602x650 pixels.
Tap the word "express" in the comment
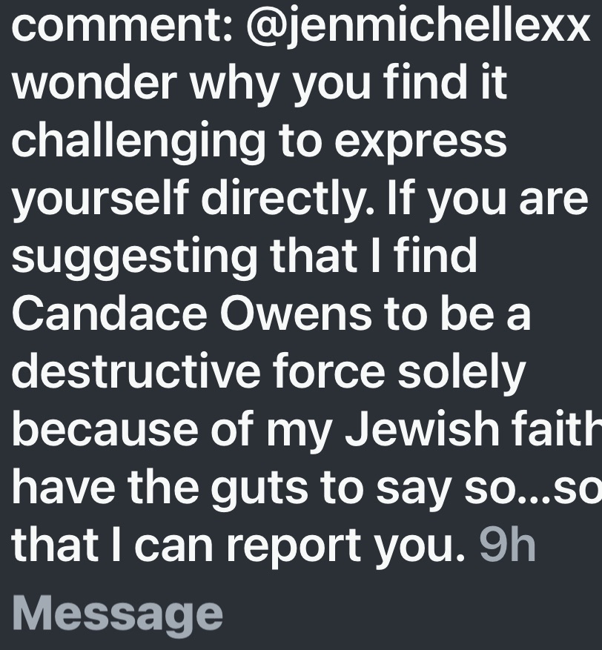tap(420, 142)
